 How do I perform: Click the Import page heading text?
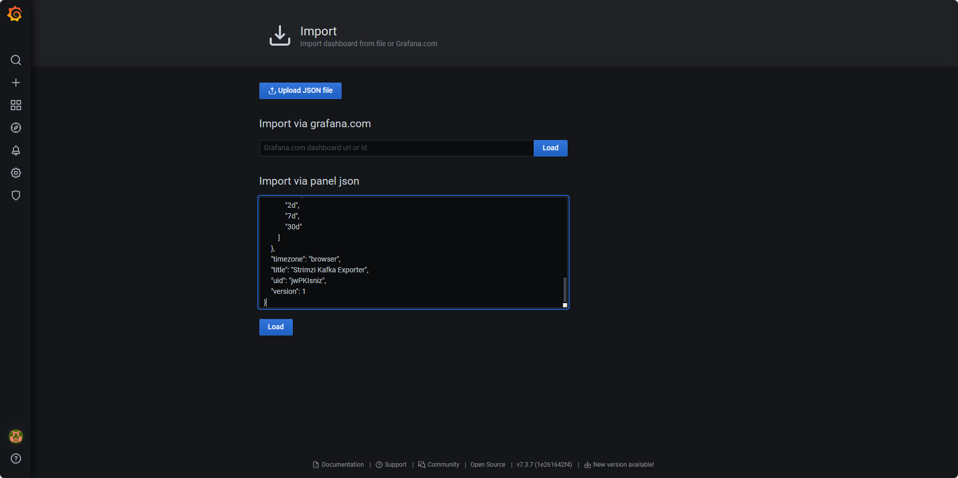coord(318,31)
